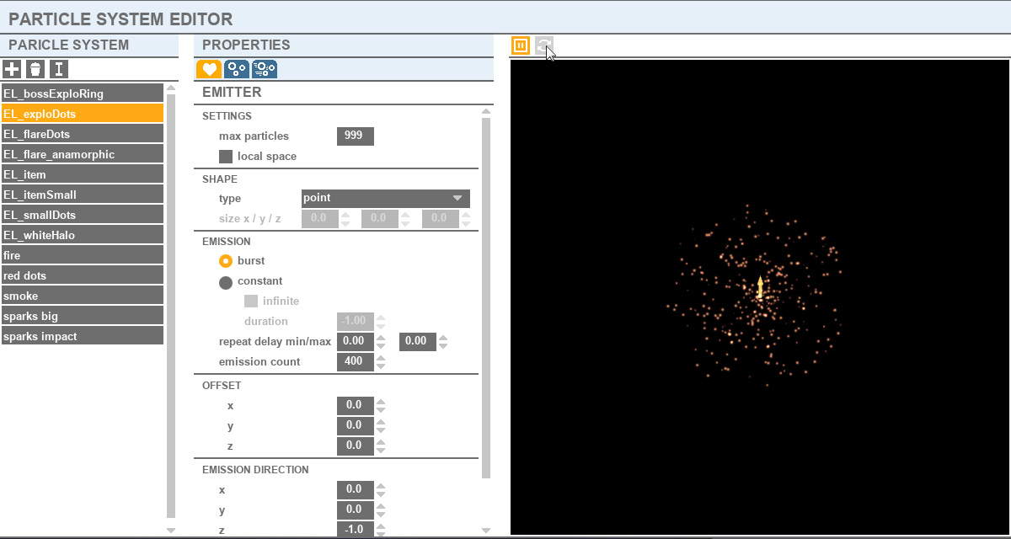
Task: Edit the offset y field
Action: (356, 425)
